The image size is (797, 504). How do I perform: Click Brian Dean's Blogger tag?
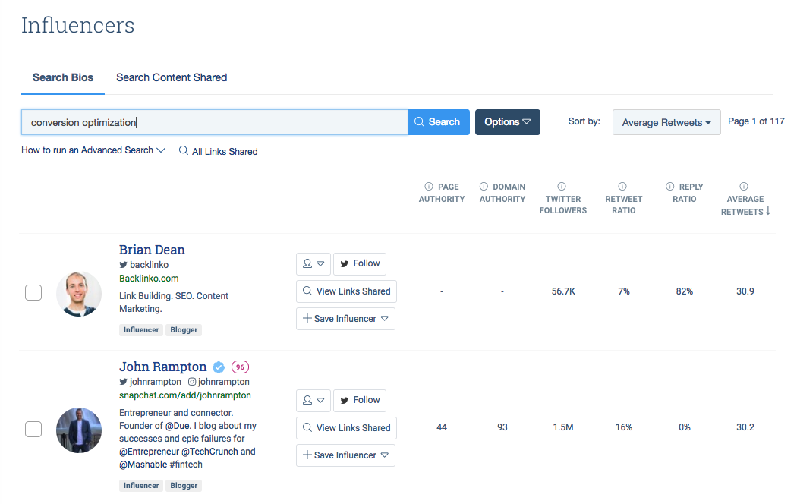coord(184,330)
